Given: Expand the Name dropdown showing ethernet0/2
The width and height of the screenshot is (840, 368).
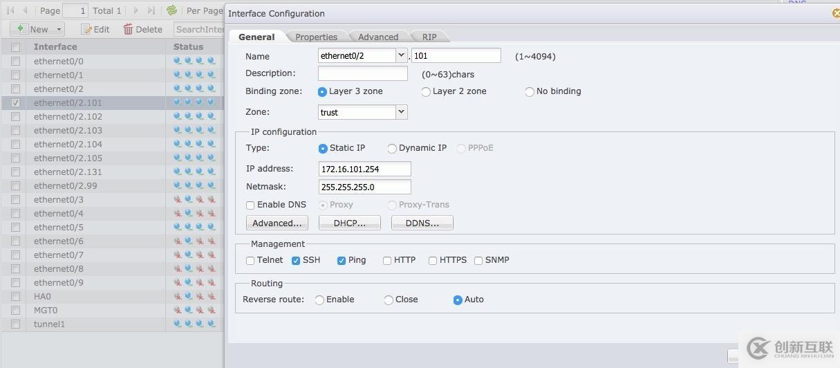Looking at the screenshot, I should tap(401, 55).
